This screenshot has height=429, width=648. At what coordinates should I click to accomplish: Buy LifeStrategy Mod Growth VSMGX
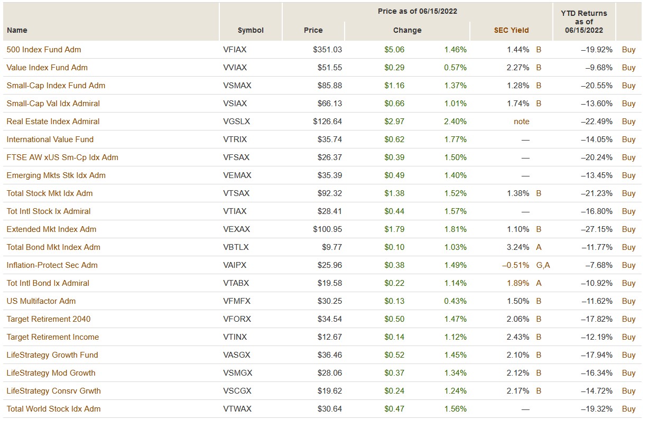[x=628, y=373]
